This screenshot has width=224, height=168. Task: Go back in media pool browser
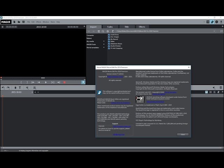click(89, 31)
